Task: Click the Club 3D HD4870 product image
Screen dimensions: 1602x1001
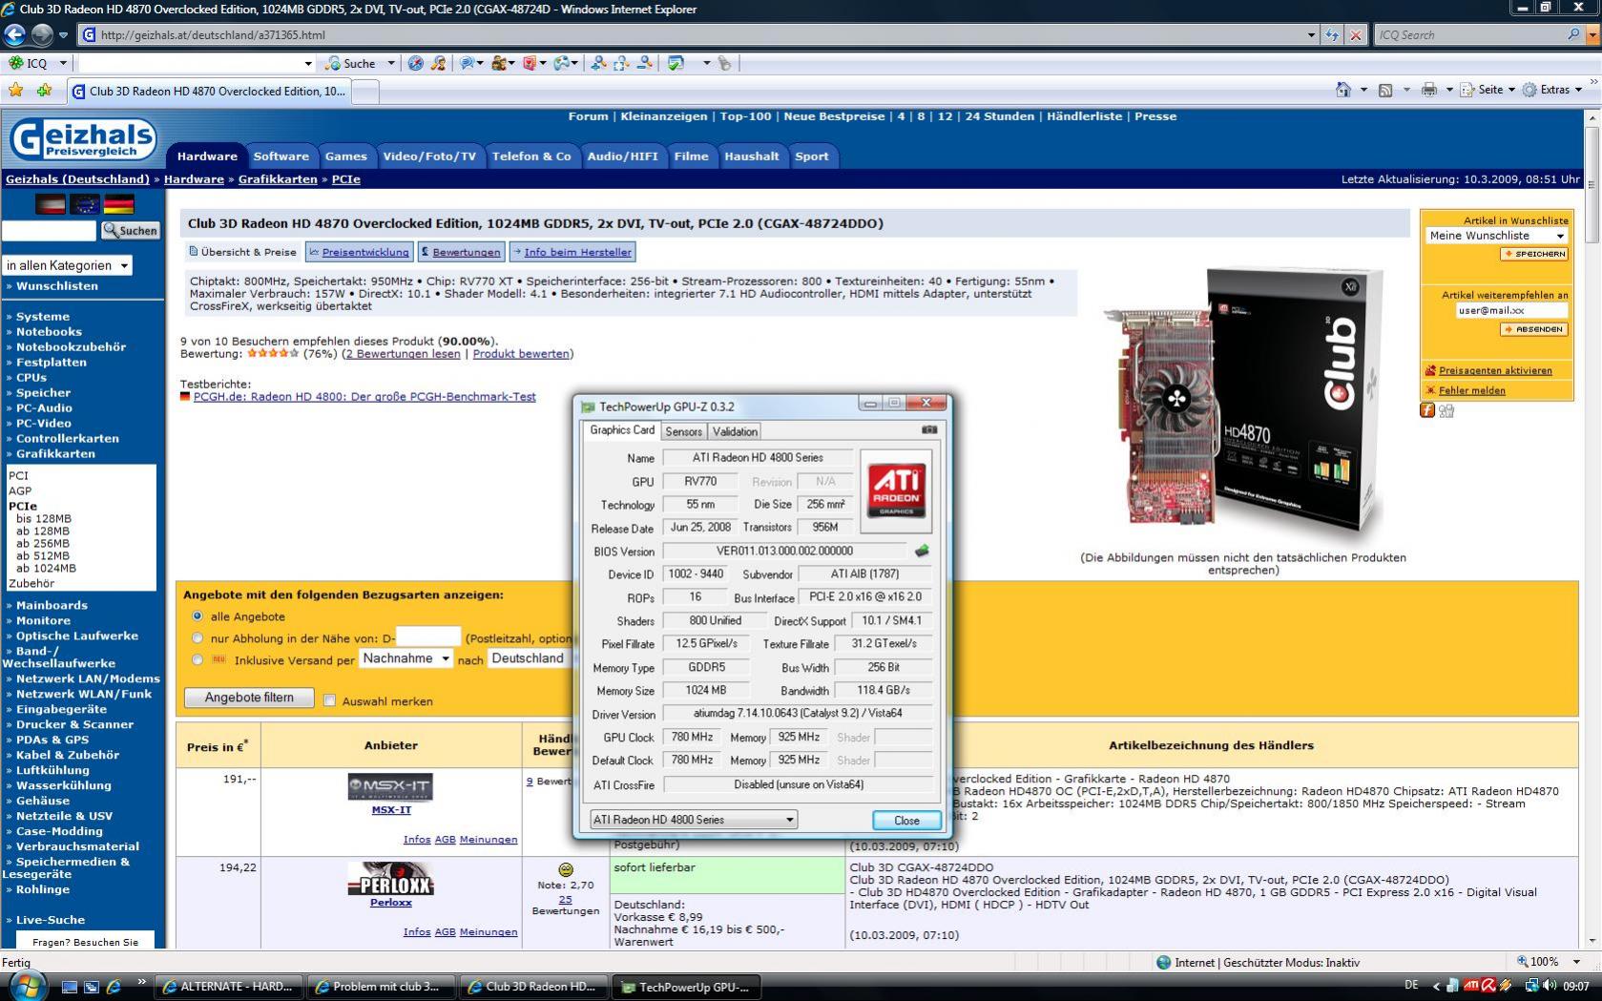Action: [x=1242, y=402]
